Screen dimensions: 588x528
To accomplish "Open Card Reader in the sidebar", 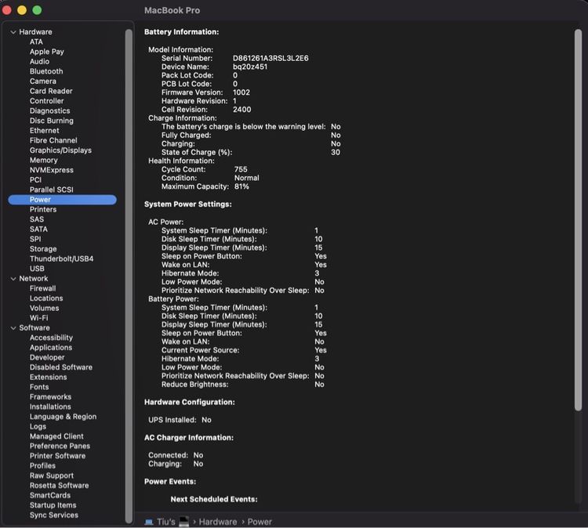I will [x=51, y=91].
